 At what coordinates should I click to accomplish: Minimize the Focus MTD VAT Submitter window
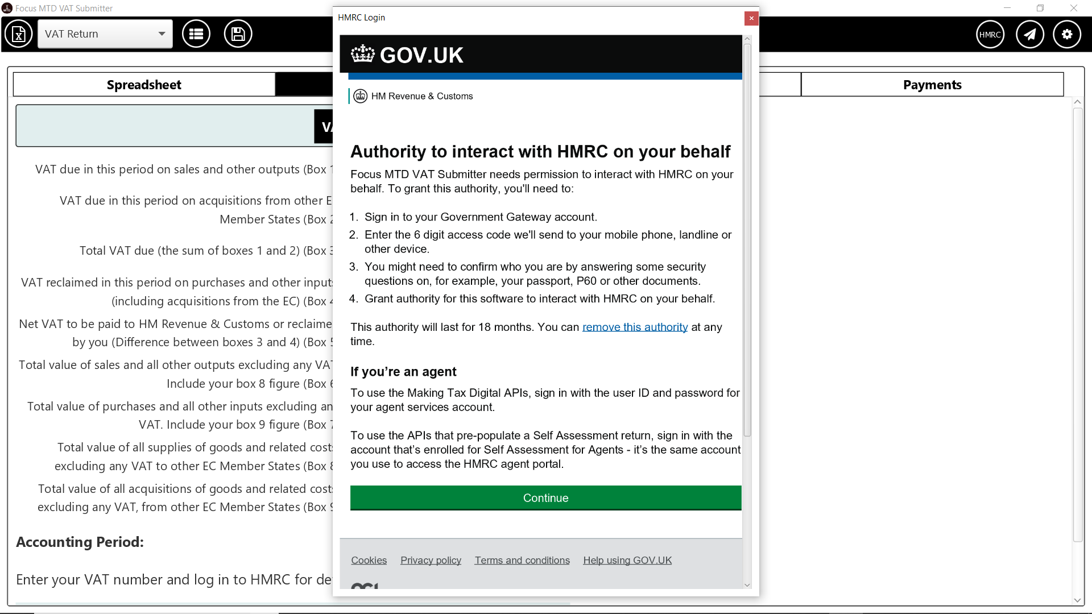tap(1007, 8)
